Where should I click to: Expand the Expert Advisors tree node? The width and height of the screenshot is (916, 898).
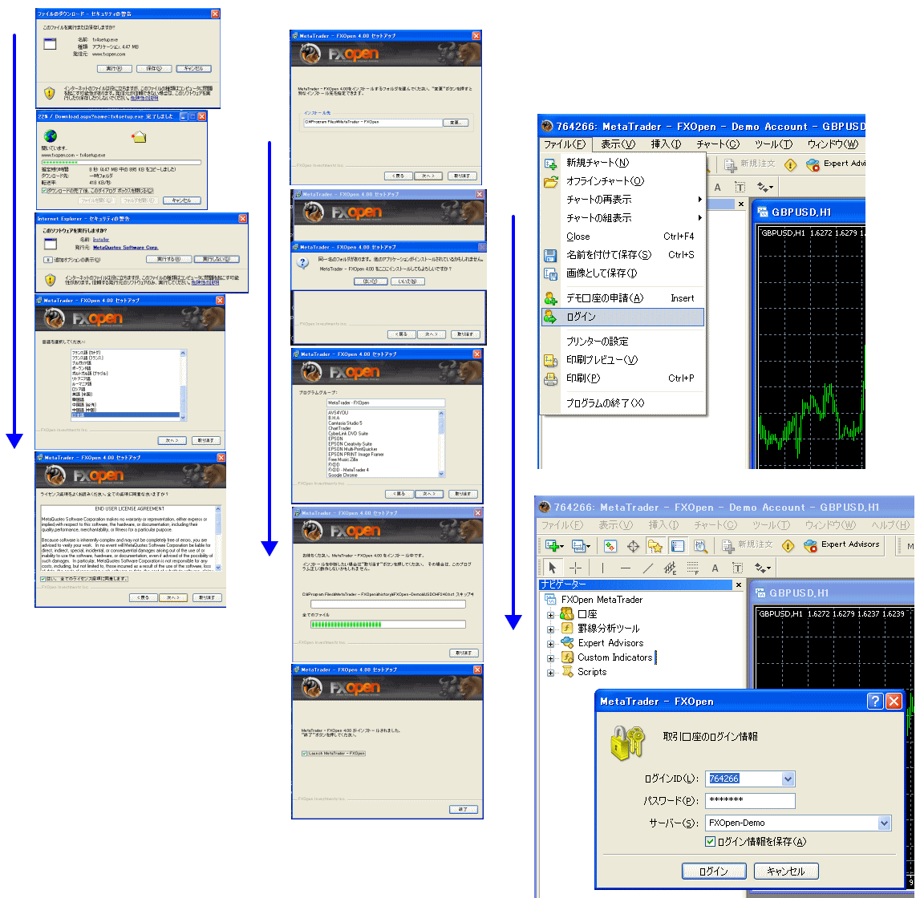coord(550,644)
